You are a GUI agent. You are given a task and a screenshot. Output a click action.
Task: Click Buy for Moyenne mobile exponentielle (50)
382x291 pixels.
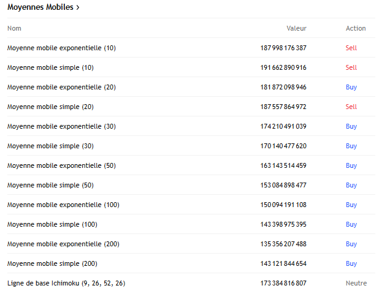351,165
